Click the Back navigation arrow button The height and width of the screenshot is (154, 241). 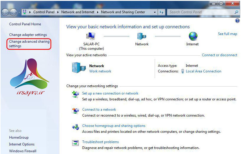point(5,12)
